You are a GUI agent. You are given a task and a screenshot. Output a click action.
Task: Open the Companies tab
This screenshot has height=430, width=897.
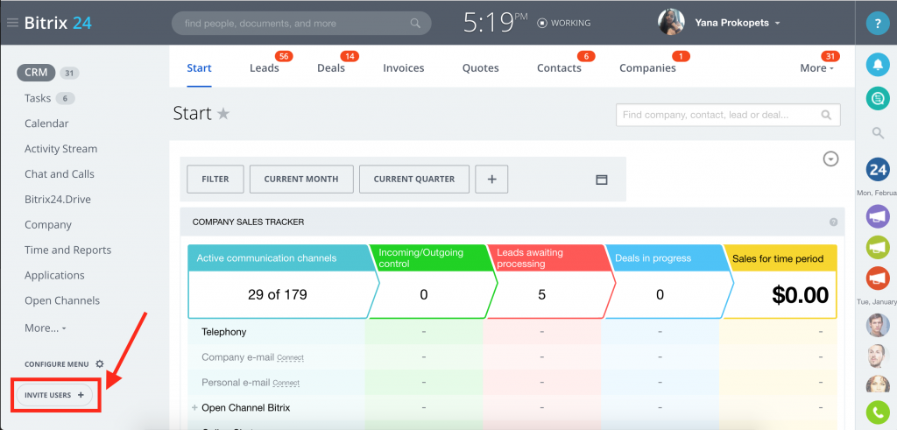pyautogui.click(x=647, y=68)
